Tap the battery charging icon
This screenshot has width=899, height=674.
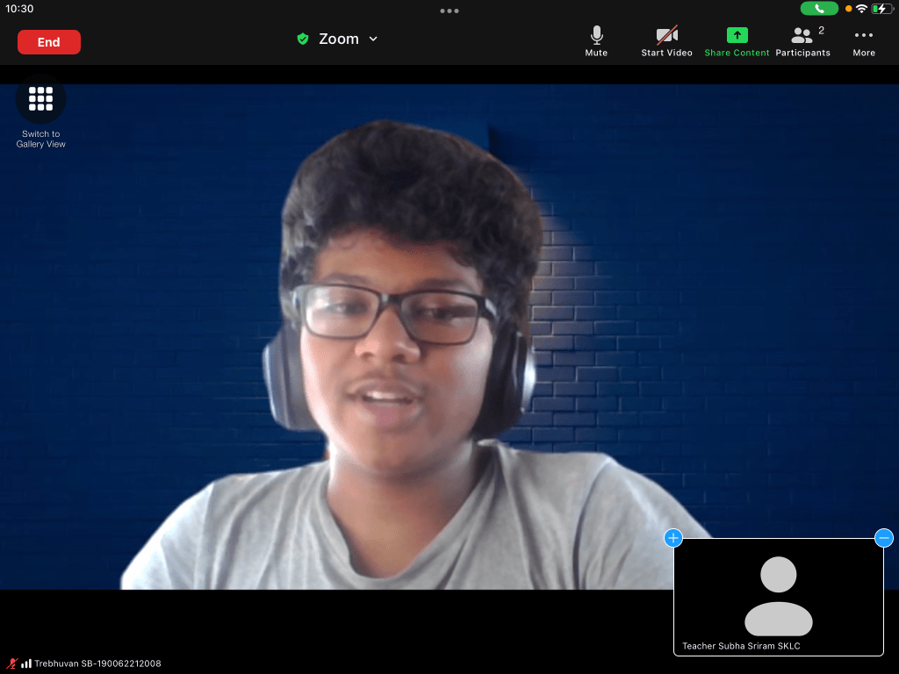point(881,9)
